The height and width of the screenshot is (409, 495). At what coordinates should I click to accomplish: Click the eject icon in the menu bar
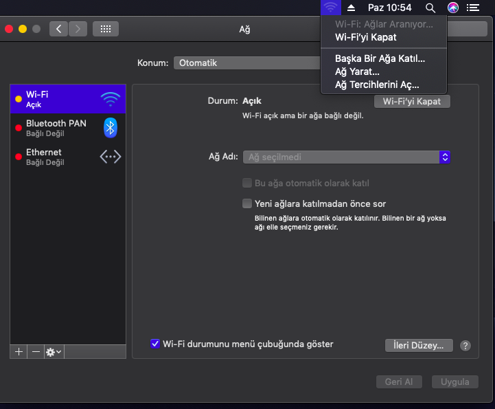[x=352, y=8]
